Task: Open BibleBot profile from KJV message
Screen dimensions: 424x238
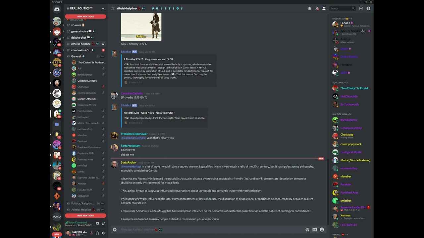Action: [126, 52]
